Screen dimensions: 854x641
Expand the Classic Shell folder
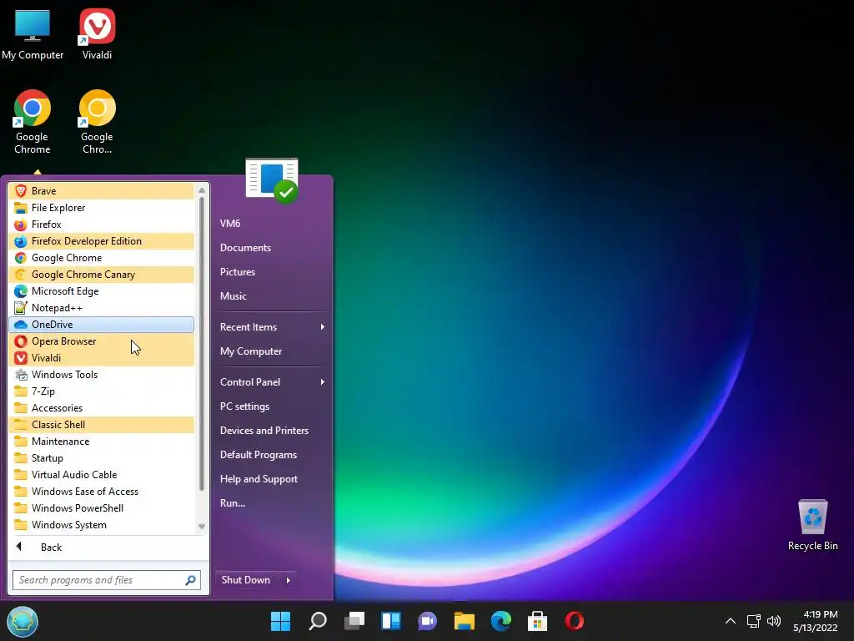[101, 425]
